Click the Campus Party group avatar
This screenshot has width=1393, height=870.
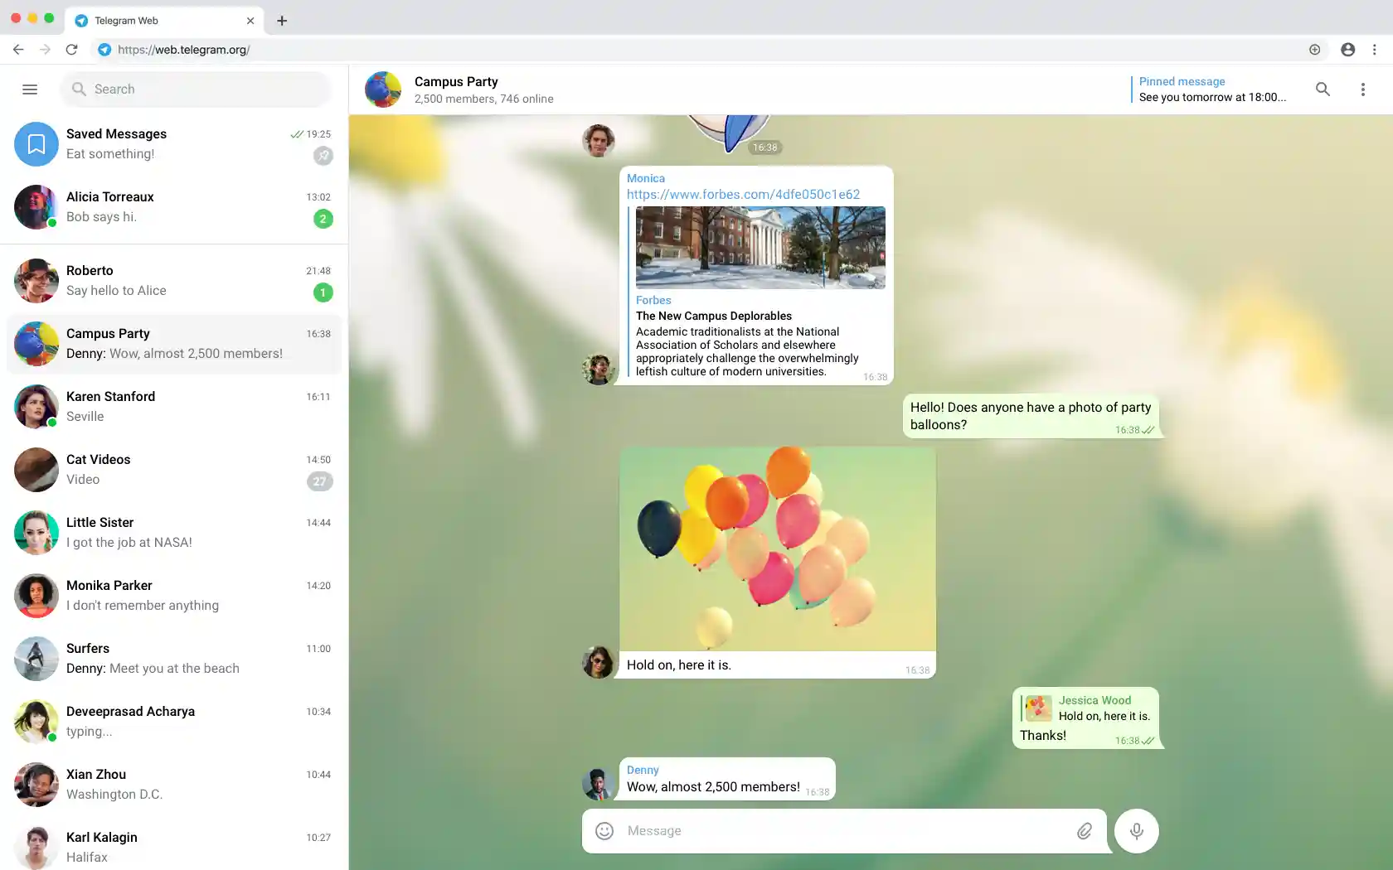(382, 89)
